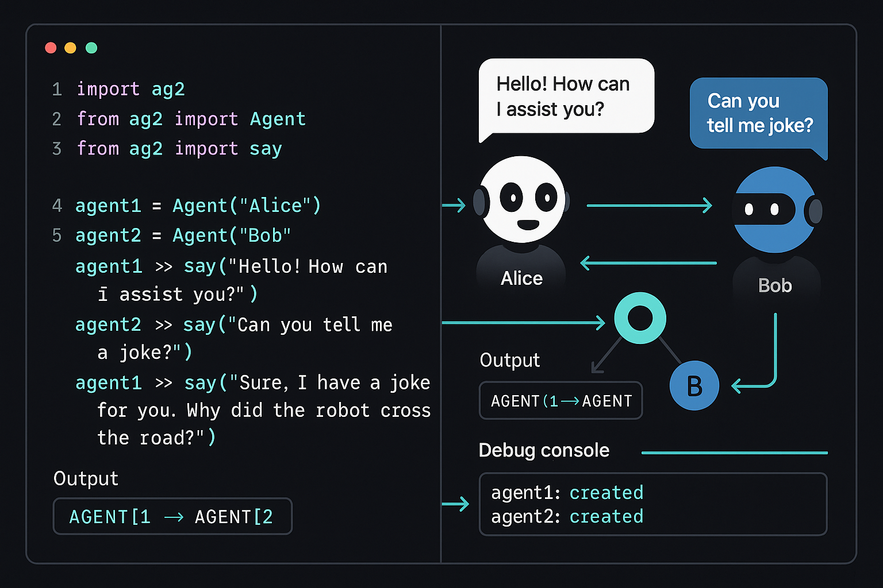This screenshot has width=883, height=588.
Task: Open the 'Hello! How can I assist you?' bubble
Action: pos(566,99)
